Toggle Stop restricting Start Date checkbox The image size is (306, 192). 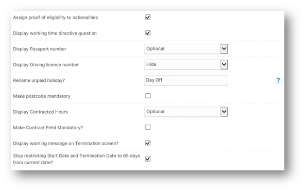pyautogui.click(x=148, y=159)
